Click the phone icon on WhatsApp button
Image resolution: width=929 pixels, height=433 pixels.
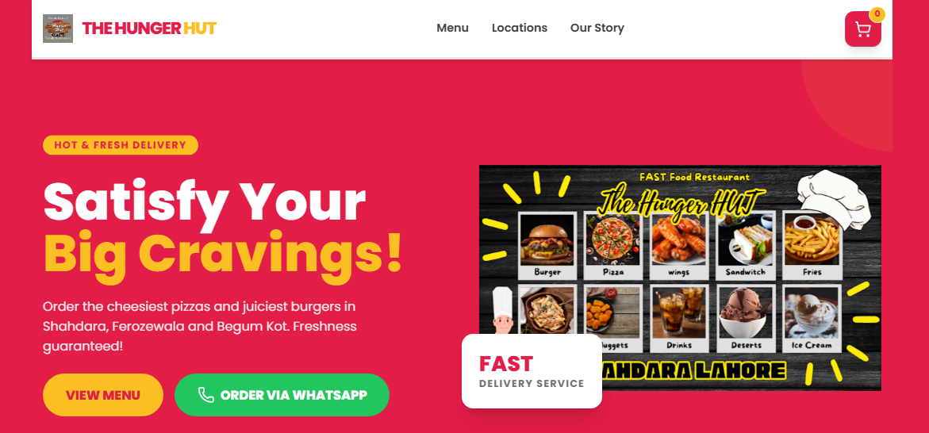point(205,395)
